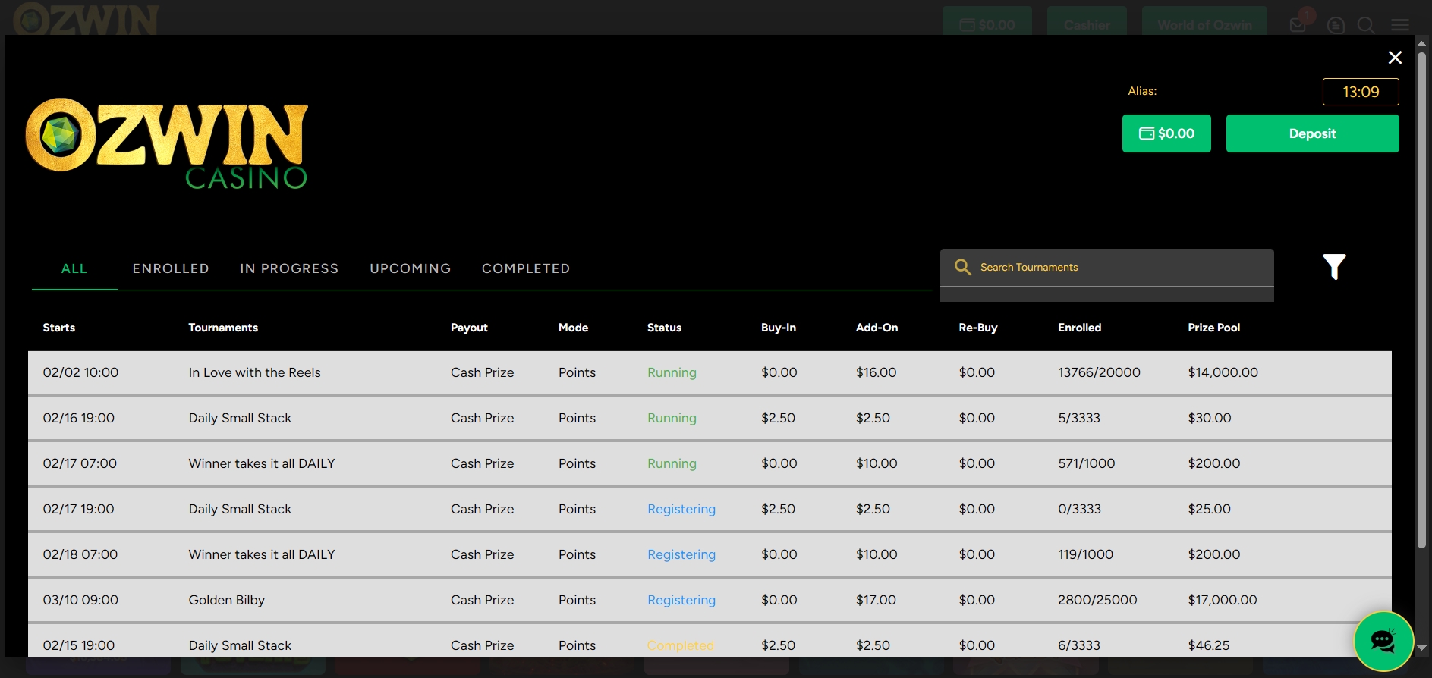Open the tournament filter funnel icon
The height and width of the screenshot is (678, 1432).
click(x=1334, y=266)
